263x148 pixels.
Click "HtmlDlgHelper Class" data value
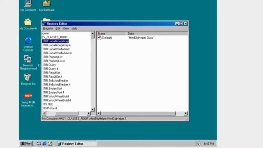[141, 38]
